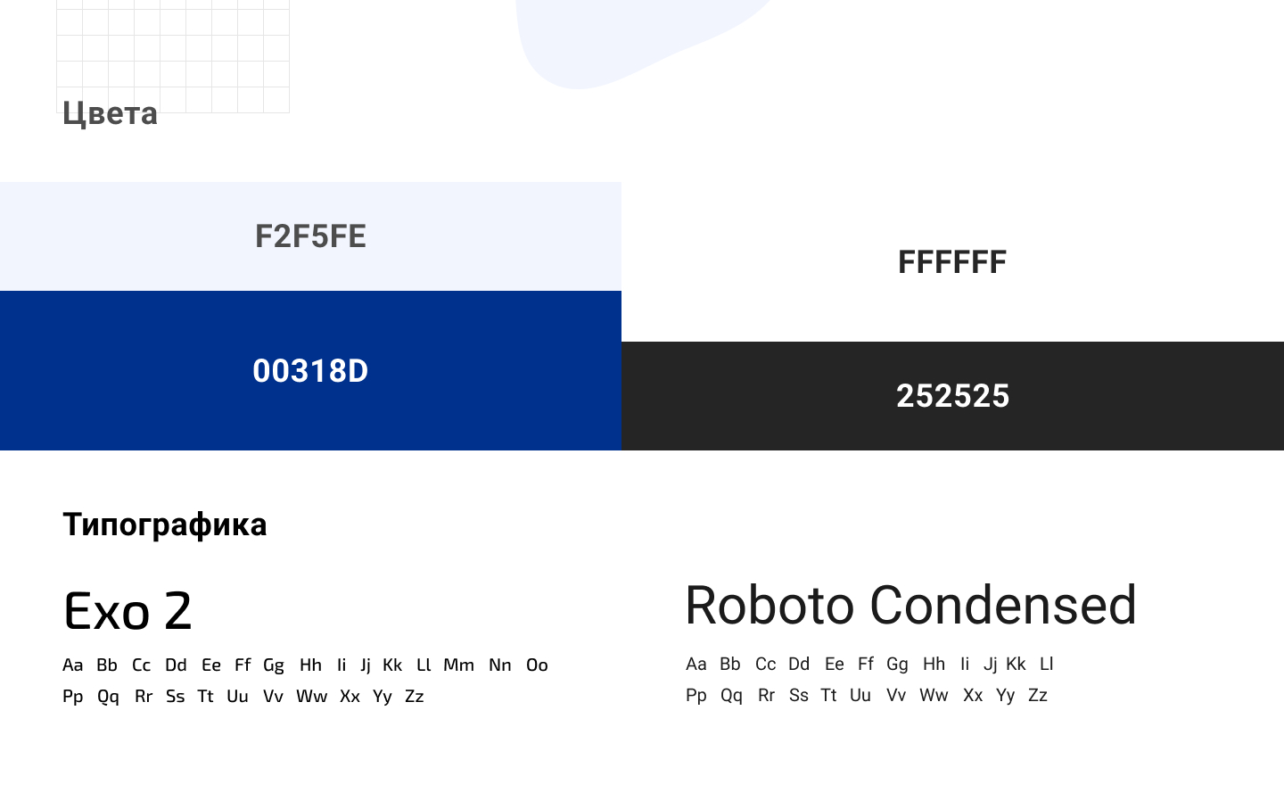
Task: Click the Pp sample under Roboto Condensed
Action: (x=696, y=695)
